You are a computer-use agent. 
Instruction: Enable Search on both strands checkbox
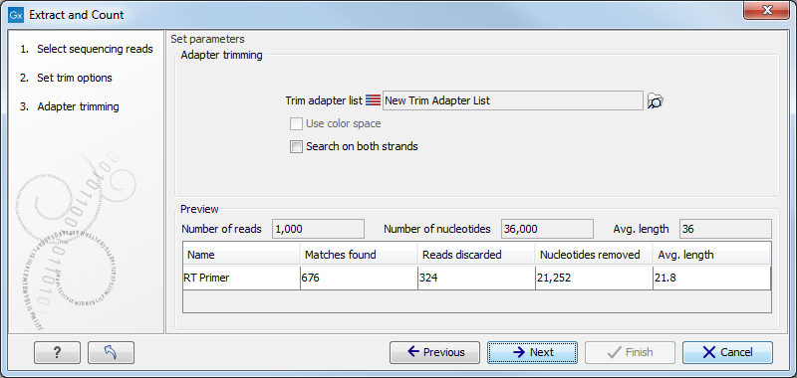pos(296,146)
